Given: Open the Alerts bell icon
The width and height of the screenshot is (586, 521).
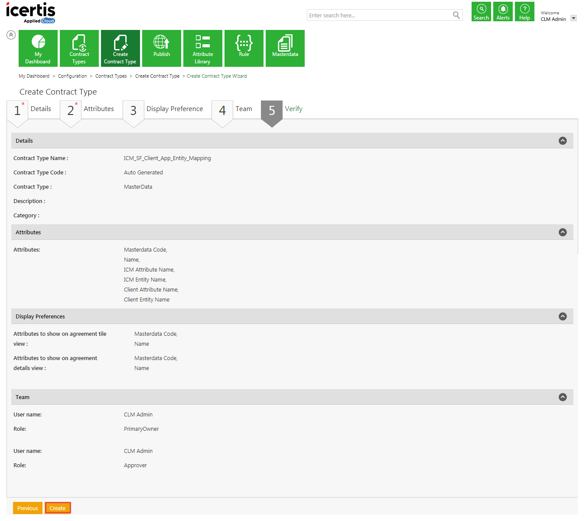Looking at the screenshot, I should click(x=503, y=12).
